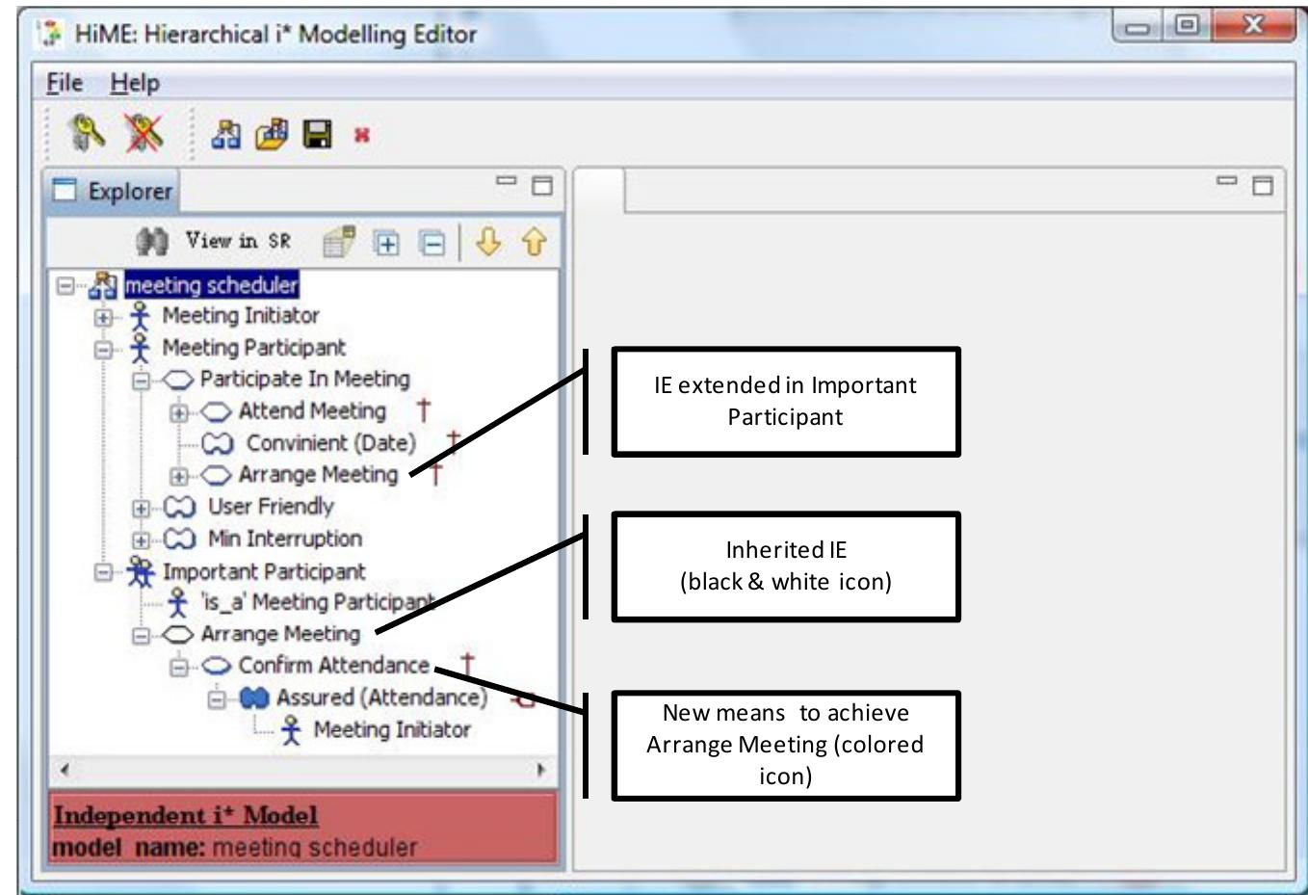1308x895 pixels.
Task: Click the View in SR button label
Action: click(x=238, y=241)
